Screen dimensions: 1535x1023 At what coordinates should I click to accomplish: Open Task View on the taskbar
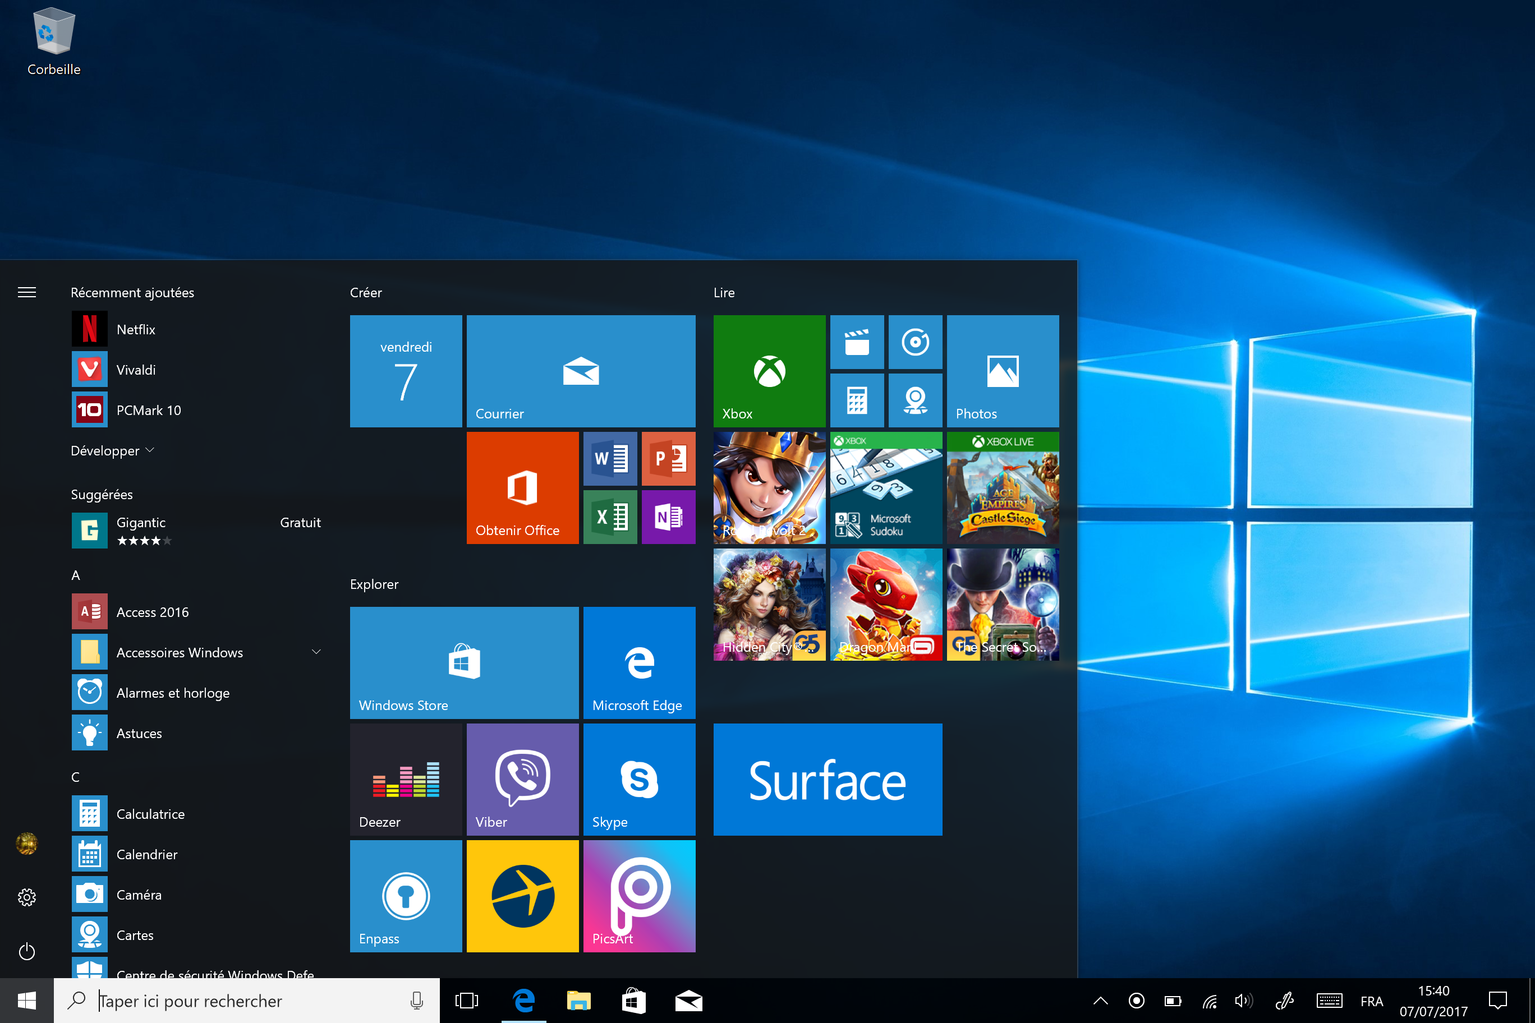click(467, 1001)
